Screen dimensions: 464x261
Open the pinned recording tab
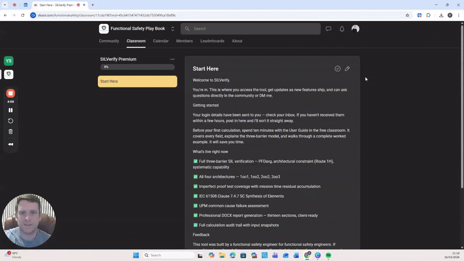[x=14, y=5]
